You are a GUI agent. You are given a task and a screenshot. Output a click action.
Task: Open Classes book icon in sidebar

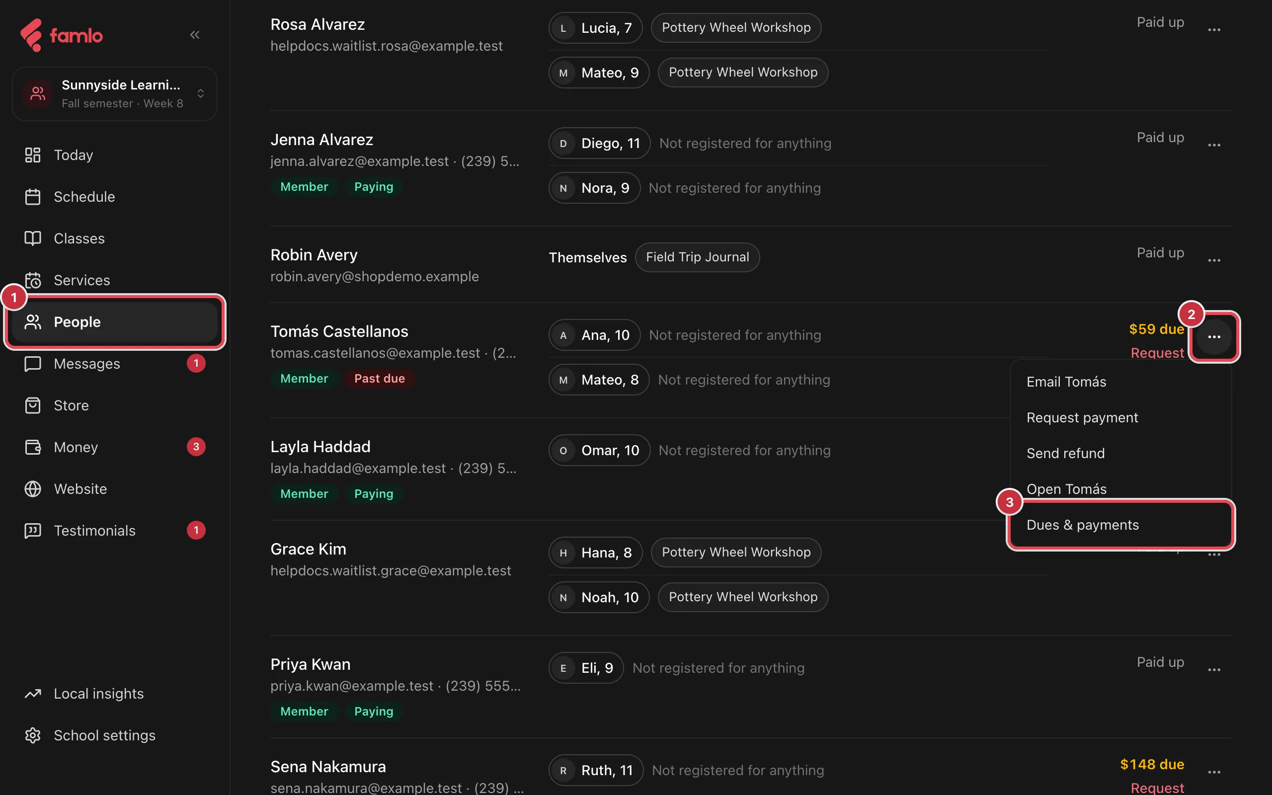[33, 238]
